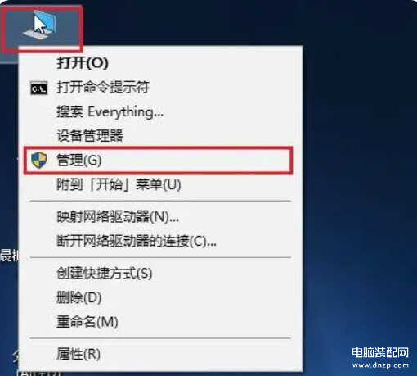Open 打开命令提示符 menu entry
Viewport: 417px width, 376px height.
click(x=160, y=88)
